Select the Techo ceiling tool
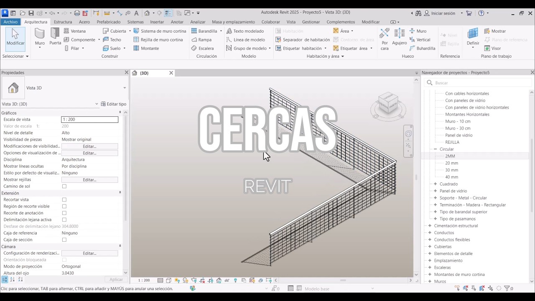Viewport: 535px width, 301px height. click(112, 40)
